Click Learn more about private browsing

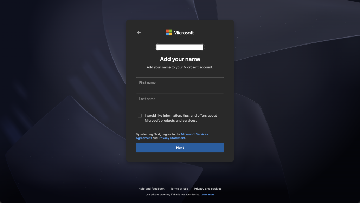(x=207, y=194)
